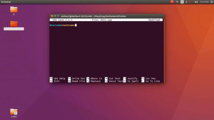Open the LAB2 folder on the desktop

(14, 112)
